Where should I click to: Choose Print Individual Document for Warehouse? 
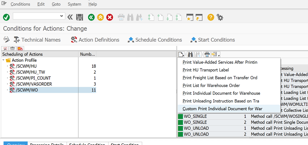(x=229, y=93)
